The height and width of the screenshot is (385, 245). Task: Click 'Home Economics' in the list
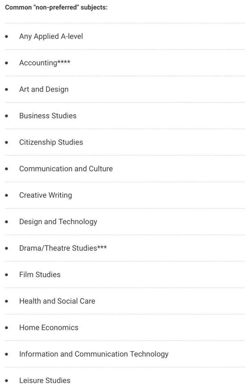click(x=49, y=328)
